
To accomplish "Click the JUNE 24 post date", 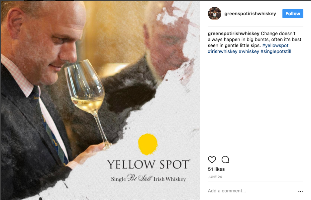I will pos(215,177).
